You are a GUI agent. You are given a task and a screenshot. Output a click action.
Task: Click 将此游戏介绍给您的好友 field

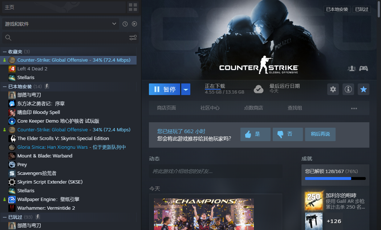(x=215, y=171)
